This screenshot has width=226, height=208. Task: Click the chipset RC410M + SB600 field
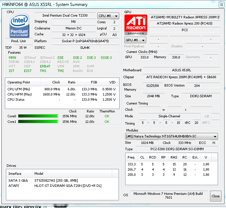(x=182, y=77)
